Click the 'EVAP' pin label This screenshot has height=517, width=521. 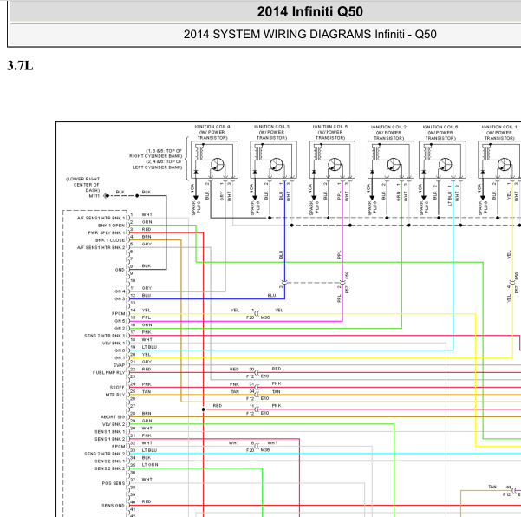pyautogui.click(x=119, y=365)
